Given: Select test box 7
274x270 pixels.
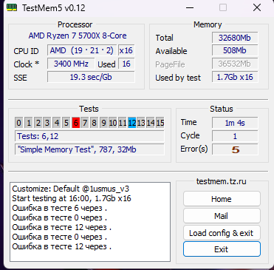Looking at the screenshot, I should coord(85,123).
